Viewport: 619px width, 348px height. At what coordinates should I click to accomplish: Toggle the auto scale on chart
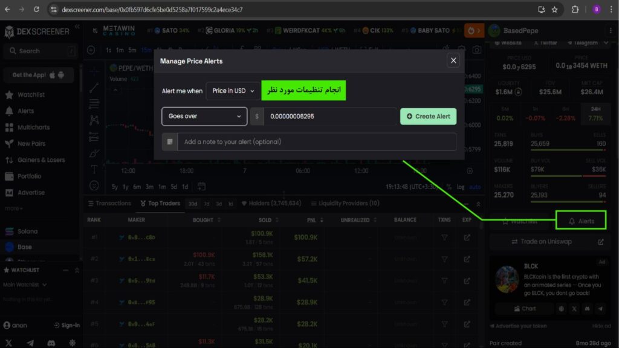point(475,187)
